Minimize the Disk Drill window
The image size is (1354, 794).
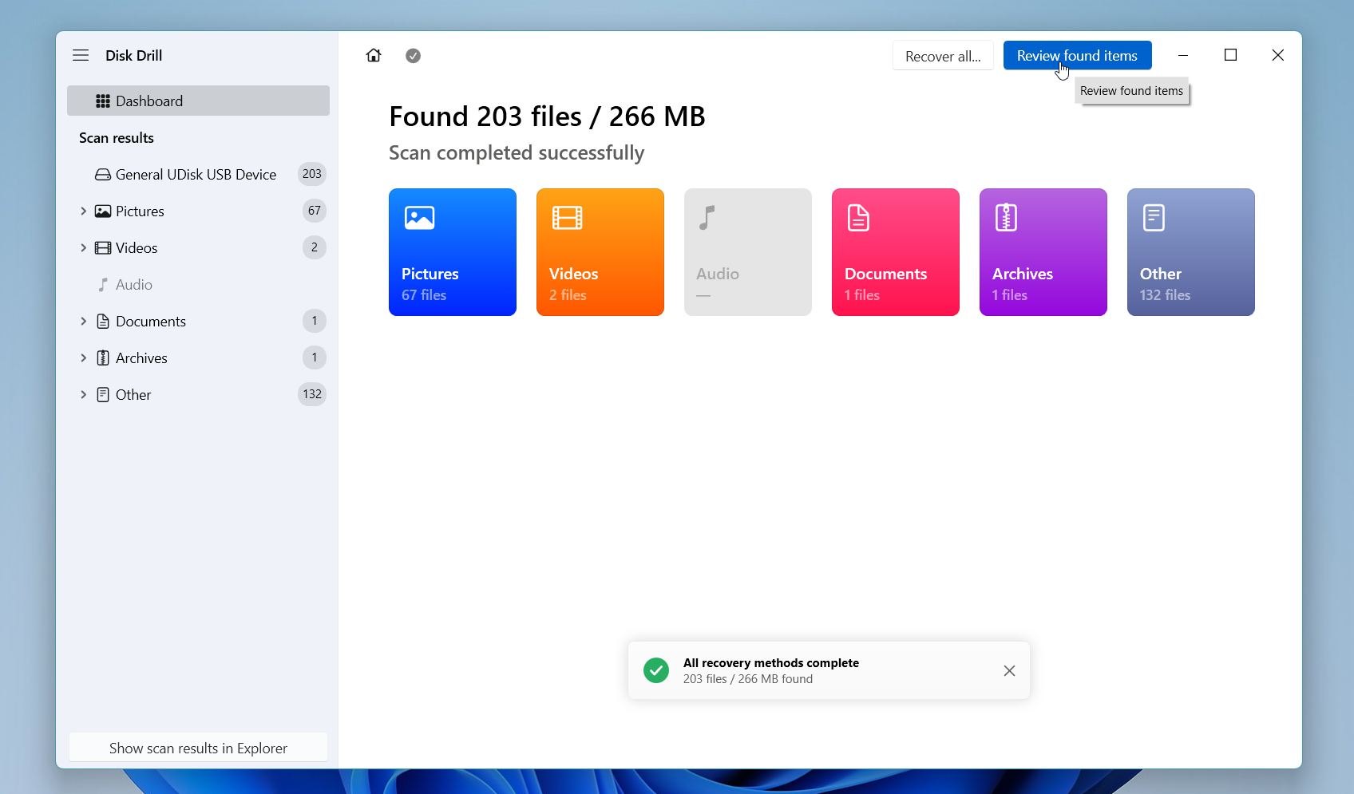tap(1183, 55)
